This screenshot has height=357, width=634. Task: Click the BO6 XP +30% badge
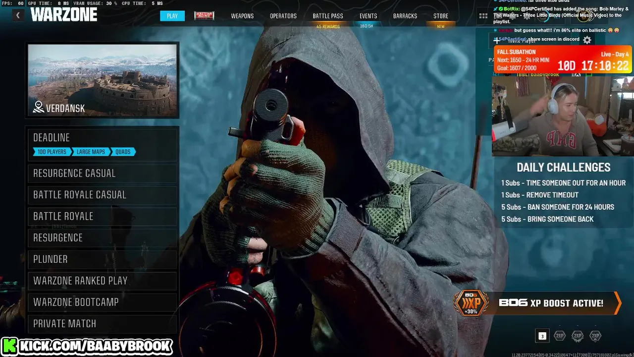tap(471, 303)
